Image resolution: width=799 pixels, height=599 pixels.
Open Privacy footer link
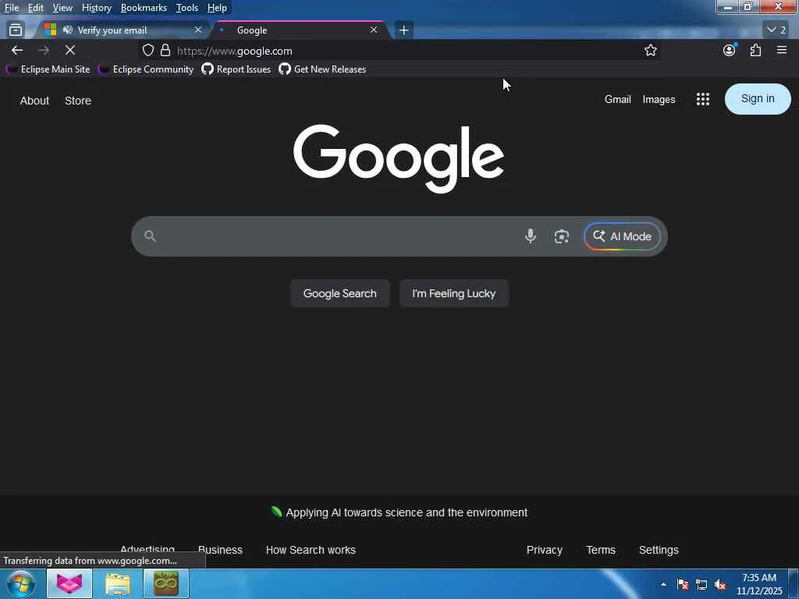click(x=544, y=550)
